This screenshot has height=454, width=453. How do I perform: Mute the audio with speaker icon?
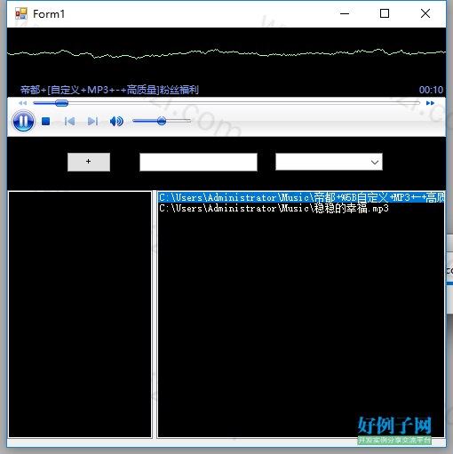tap(116, 121)
